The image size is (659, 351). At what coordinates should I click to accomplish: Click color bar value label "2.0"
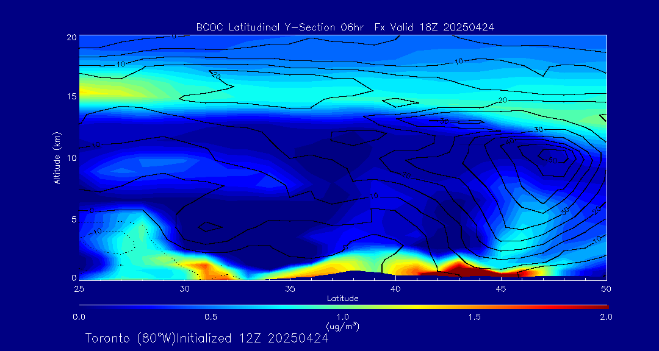tap(606, 317)
